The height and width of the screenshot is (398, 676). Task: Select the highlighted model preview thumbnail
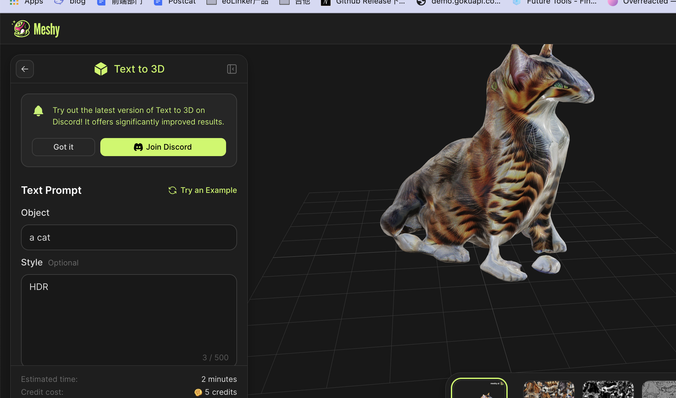(479, 388)
